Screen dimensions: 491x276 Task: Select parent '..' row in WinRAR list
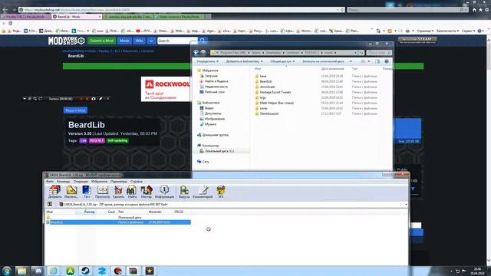pyautogui.click(x=118, y=217)
